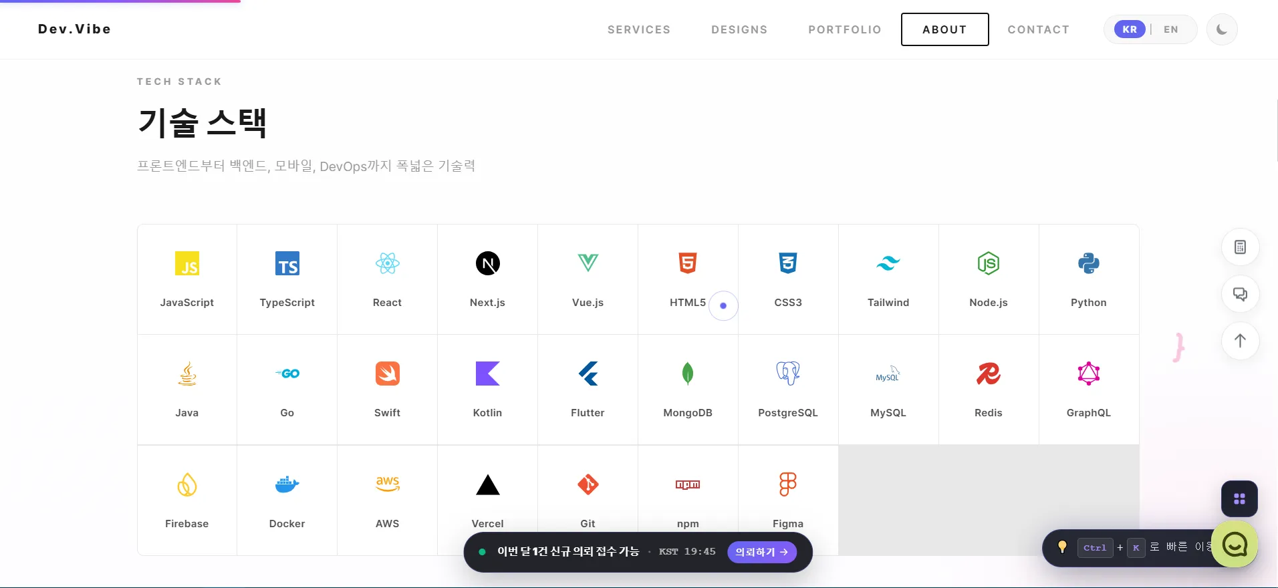Click the Python snake logo
Viewport: 1278px width, 588px height.
pos(1089,263)
